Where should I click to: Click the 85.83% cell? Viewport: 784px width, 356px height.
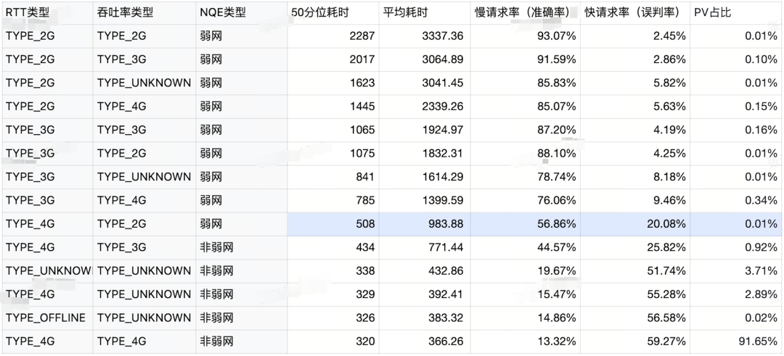(x=526, y=83)
